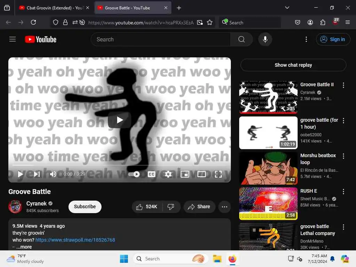The height and width of the screenshot is (267, 356).
Task: Seek on the video progress bar
Action: pyautogui.click(x=120, y=165)
